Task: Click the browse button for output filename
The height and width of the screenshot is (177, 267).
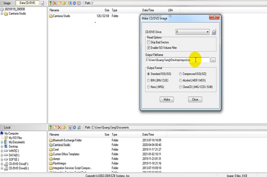Action: (x=213, y=60)
